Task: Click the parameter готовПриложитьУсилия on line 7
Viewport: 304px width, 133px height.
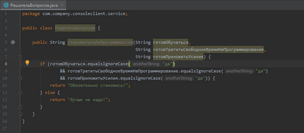Action: pos(178,57)
